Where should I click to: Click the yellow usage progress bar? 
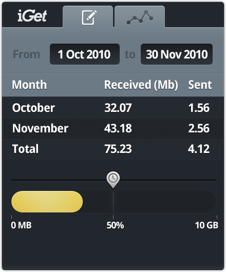tap(47, 202)
